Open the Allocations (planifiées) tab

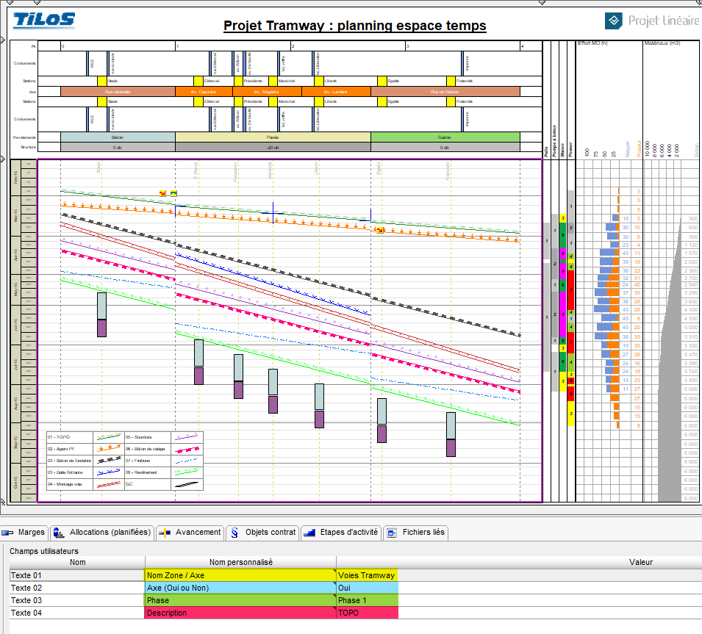click(102, 533)
